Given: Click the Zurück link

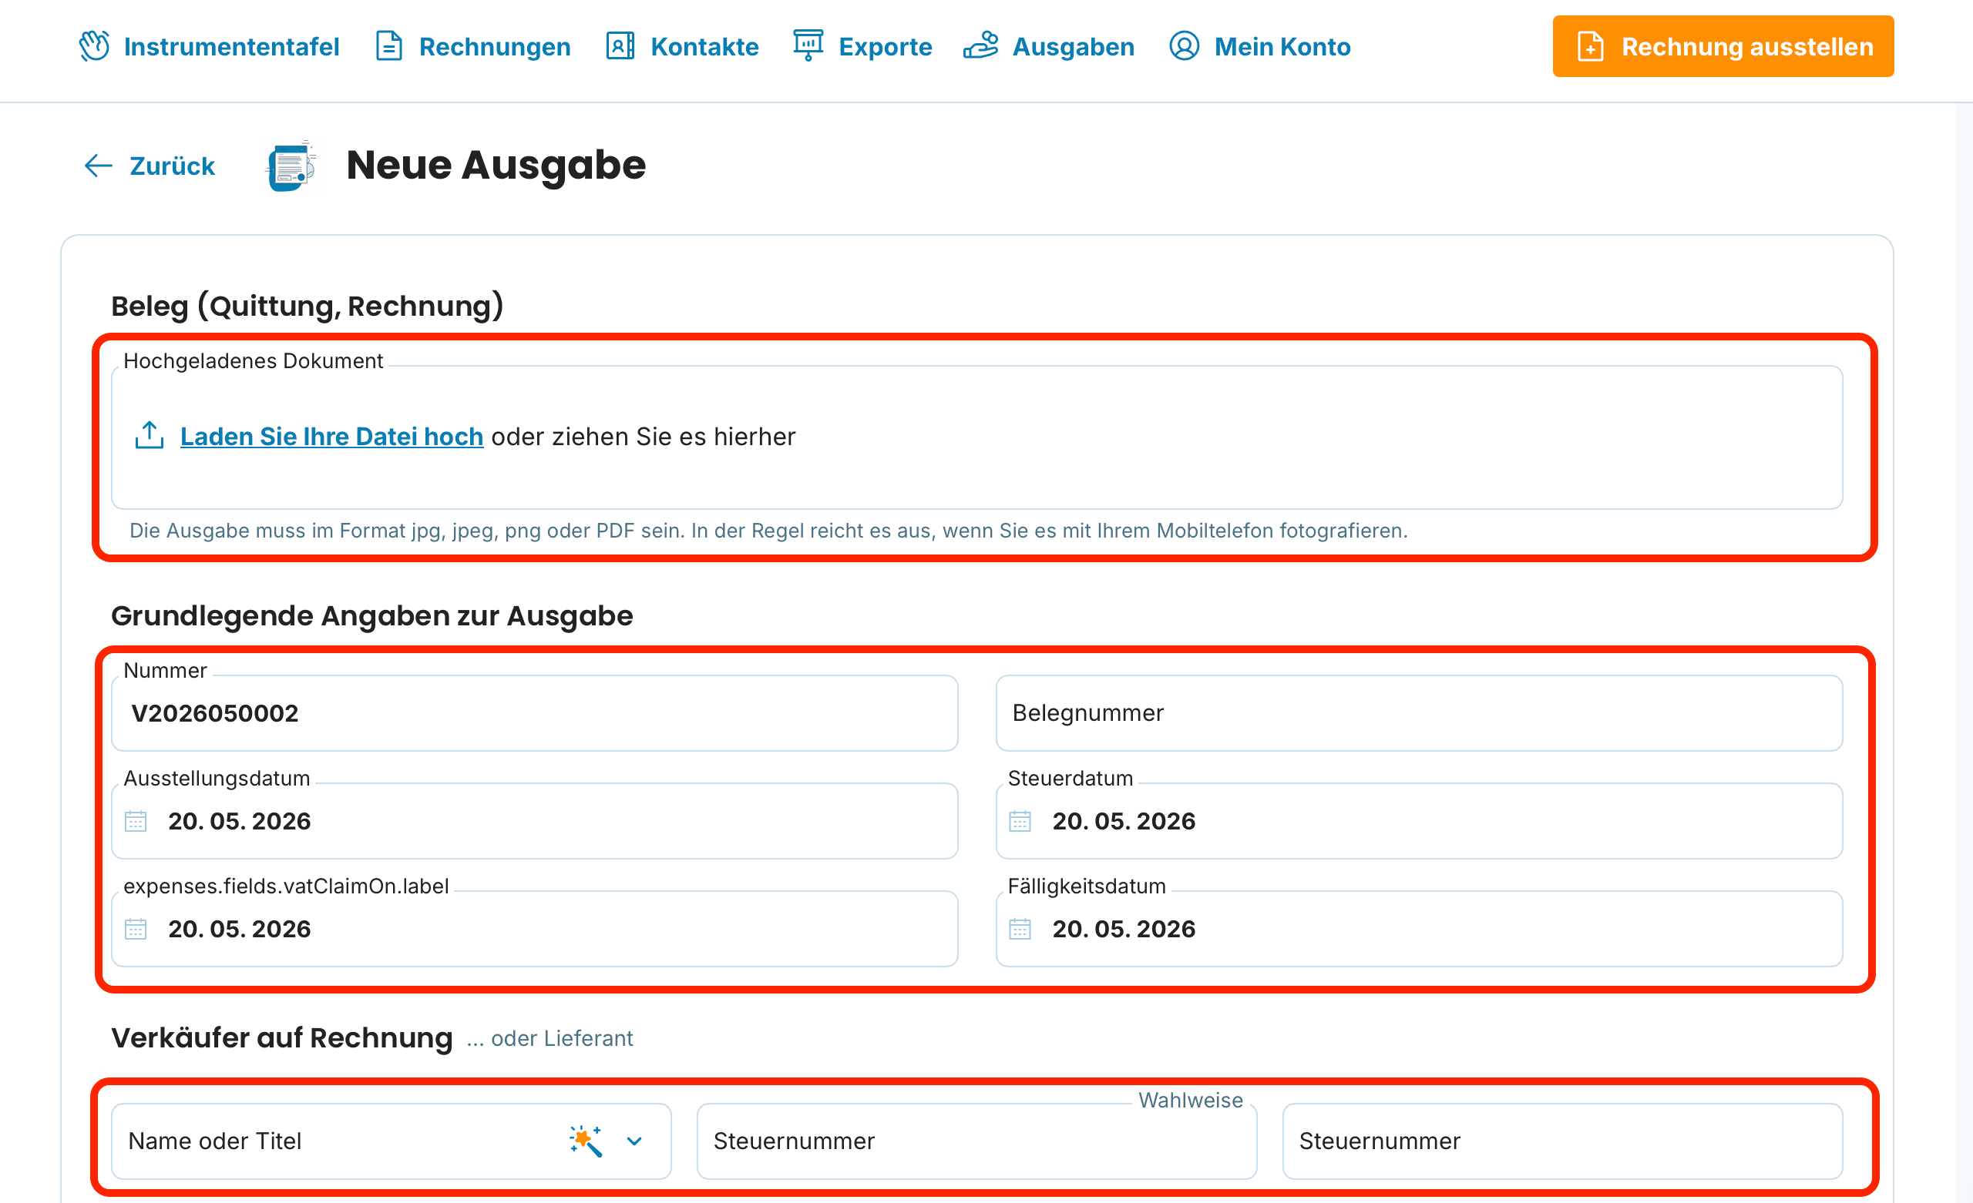Looking at the screenshot, I should click(150, 166).
